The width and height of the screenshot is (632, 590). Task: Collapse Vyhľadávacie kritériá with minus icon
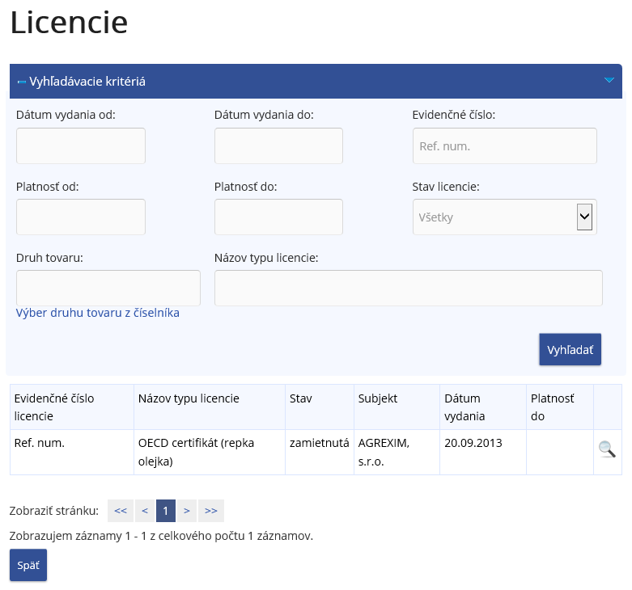click(x=21, y=82)
